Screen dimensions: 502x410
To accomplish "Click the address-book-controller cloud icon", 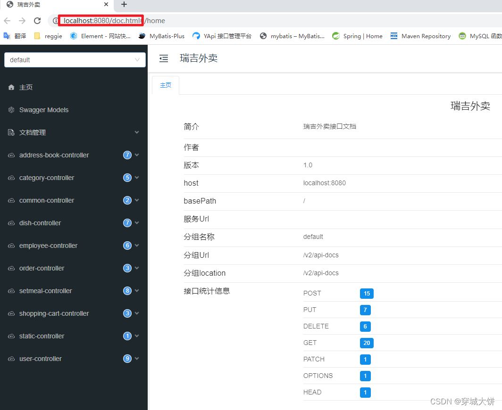I will coord(11,155).
